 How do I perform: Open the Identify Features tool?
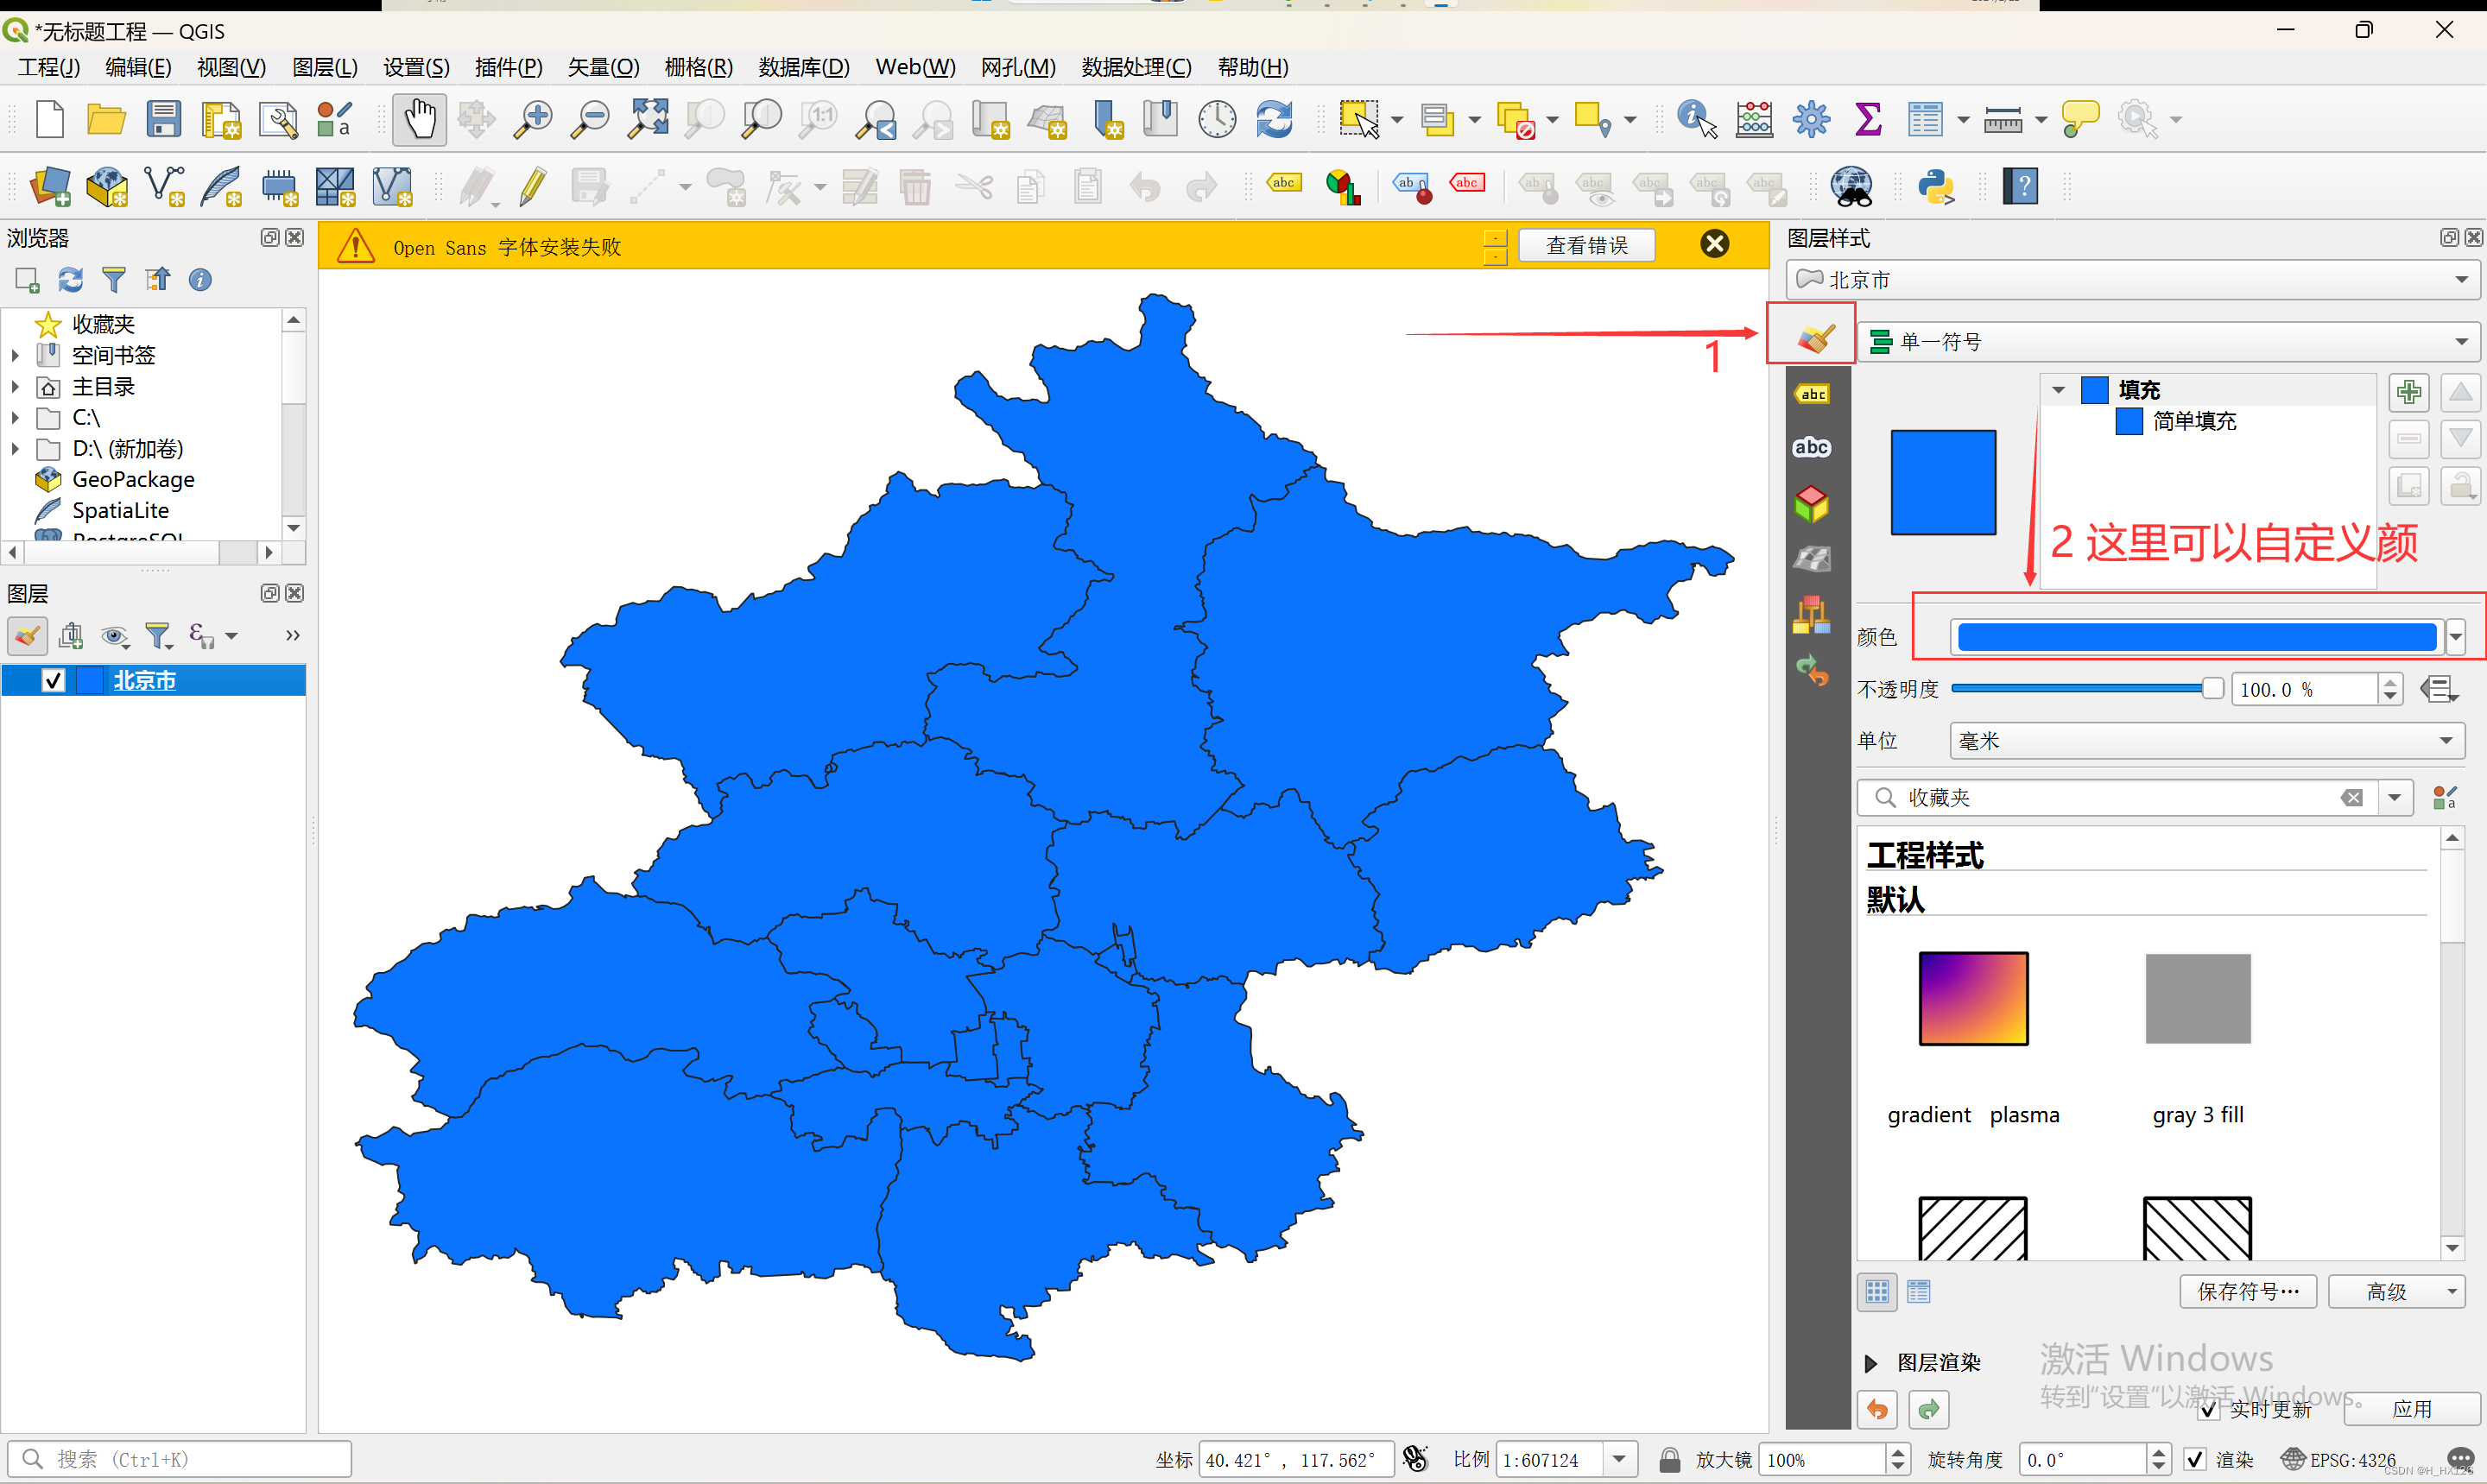tap(1696, 120)
